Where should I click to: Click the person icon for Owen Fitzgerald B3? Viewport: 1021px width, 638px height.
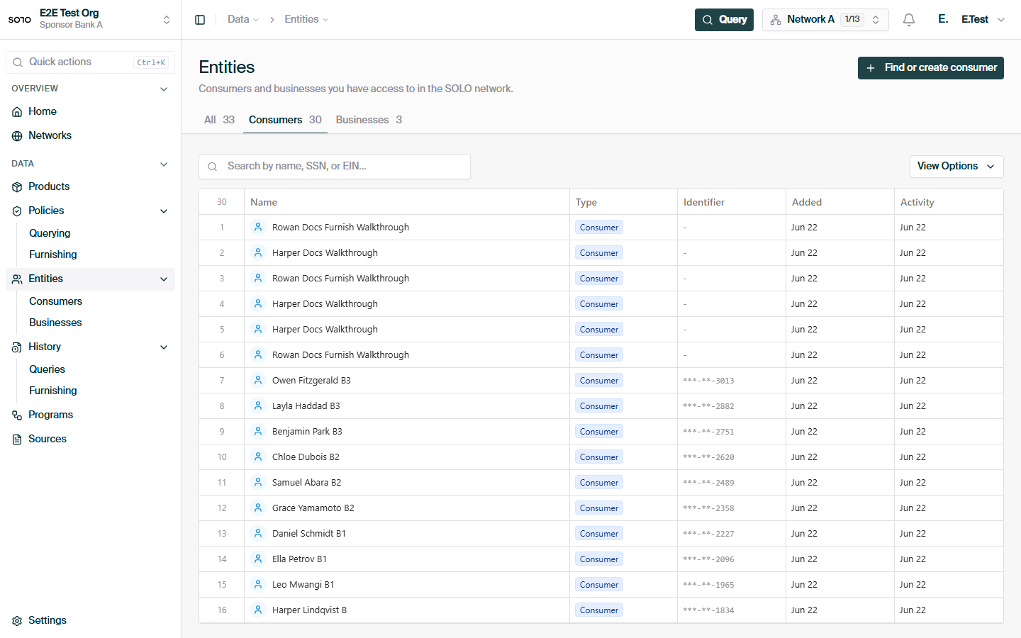pyautogui.click(x=258, y=380)
